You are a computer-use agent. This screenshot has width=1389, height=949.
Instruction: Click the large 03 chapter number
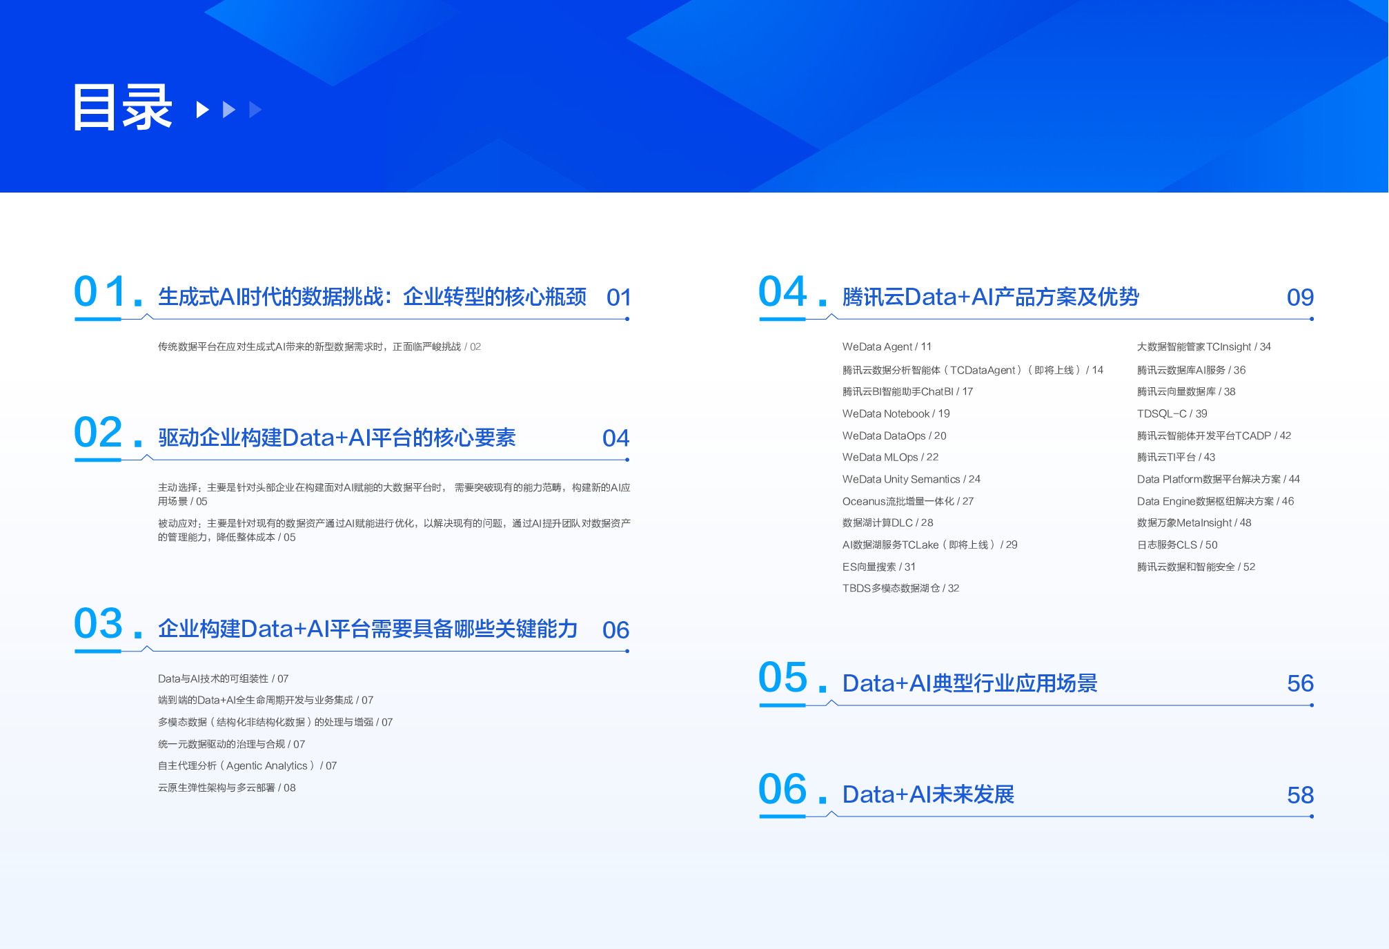point(99,624)
